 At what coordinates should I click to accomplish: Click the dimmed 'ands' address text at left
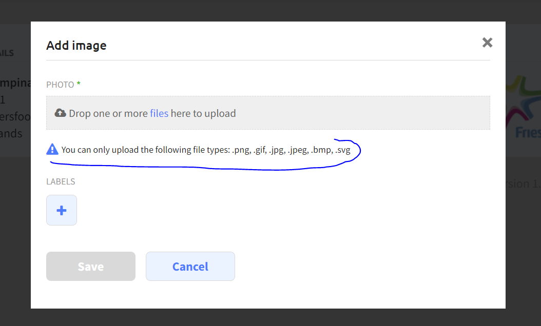(11, 133)
